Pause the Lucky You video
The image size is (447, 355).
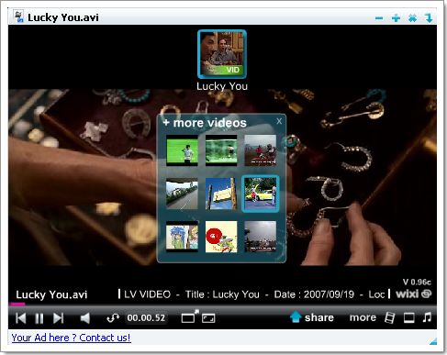pos(39,318)
